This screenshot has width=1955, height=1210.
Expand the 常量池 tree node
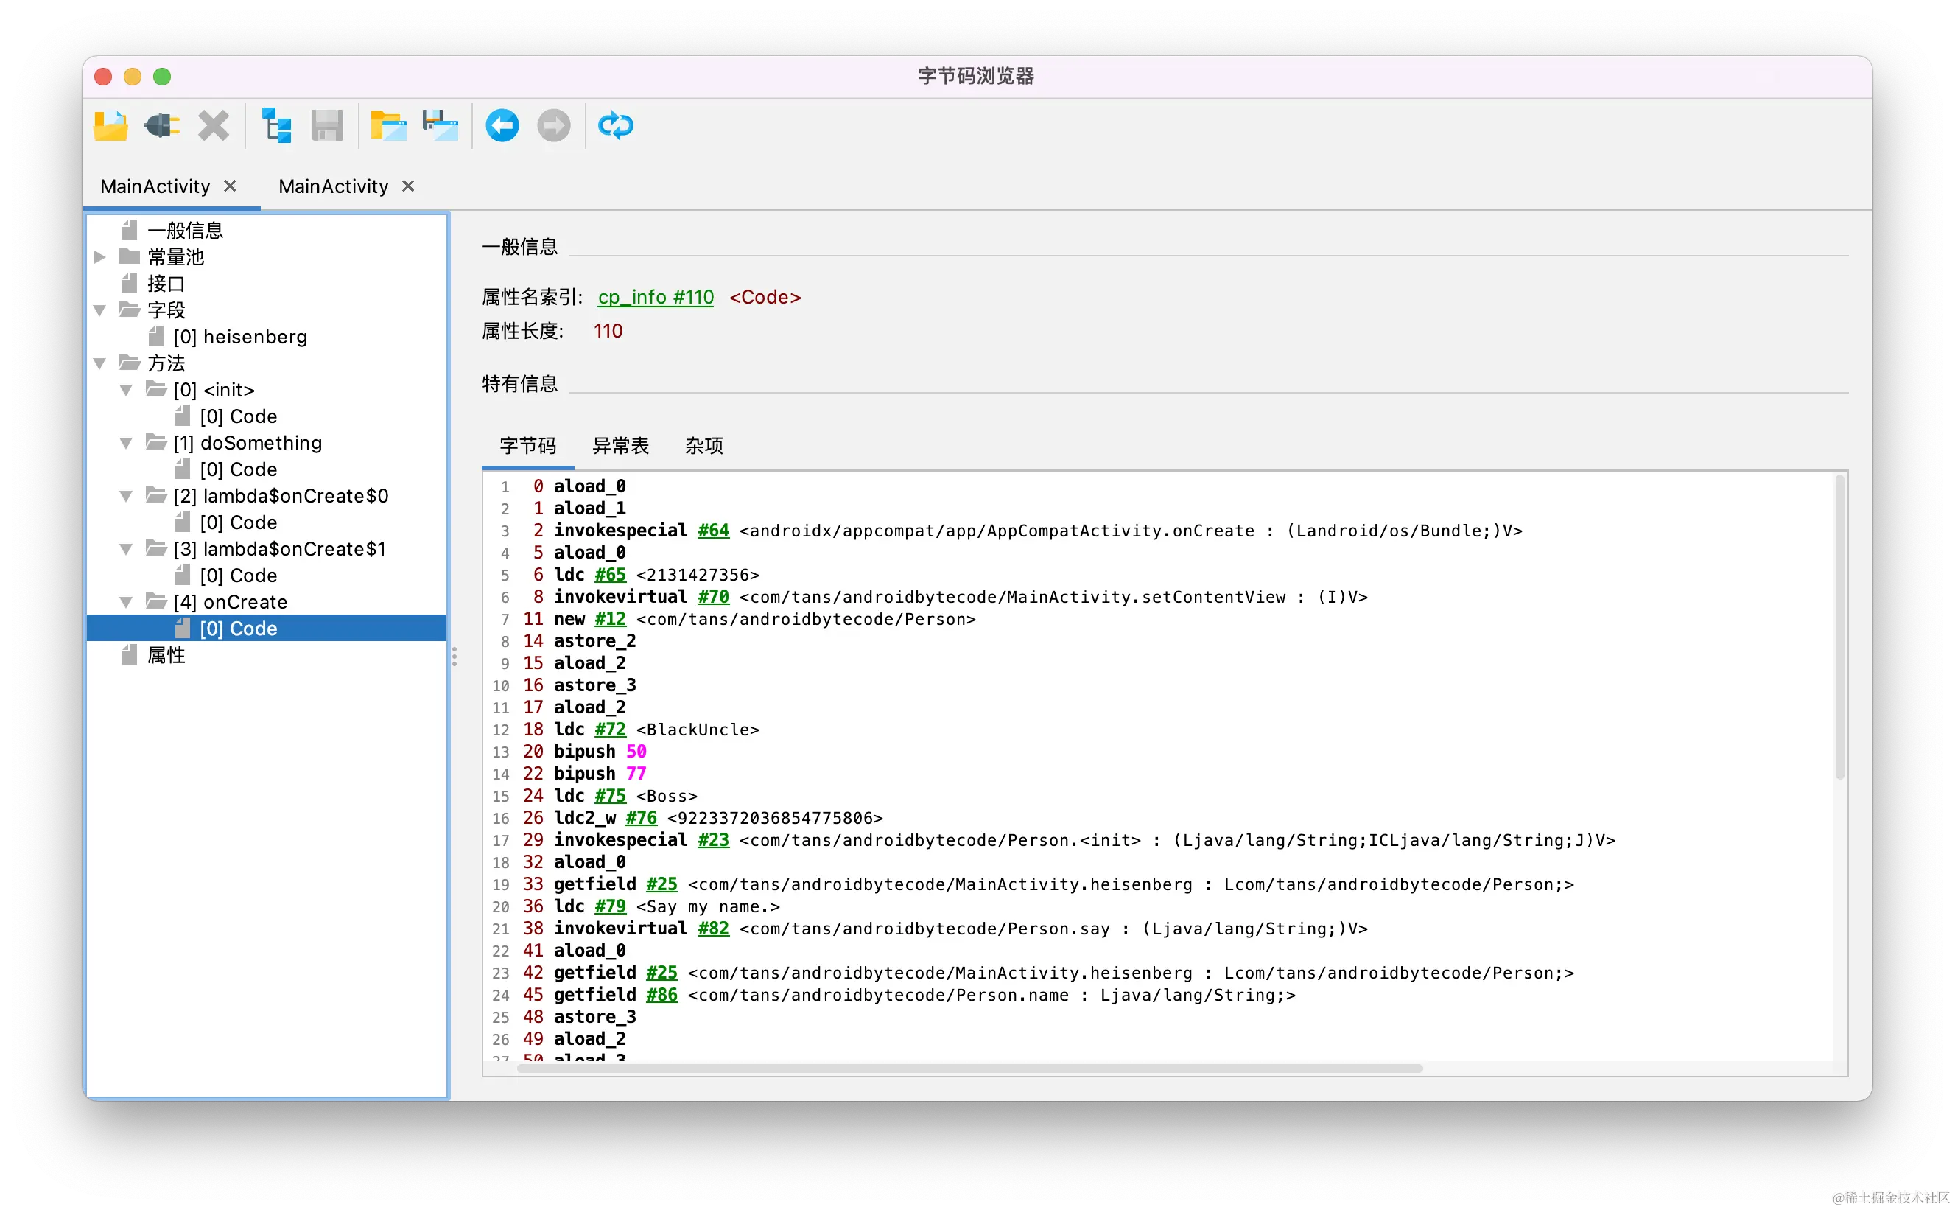[100, 257]
